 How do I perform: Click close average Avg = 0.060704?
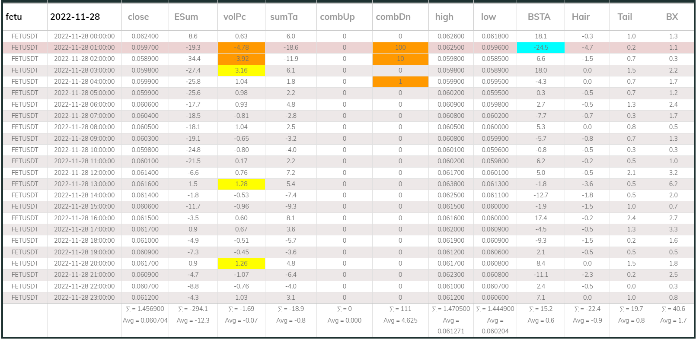[145, 320]
